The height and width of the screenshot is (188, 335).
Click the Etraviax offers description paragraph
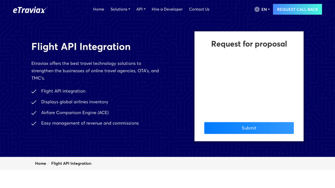(x=95, y=70)
